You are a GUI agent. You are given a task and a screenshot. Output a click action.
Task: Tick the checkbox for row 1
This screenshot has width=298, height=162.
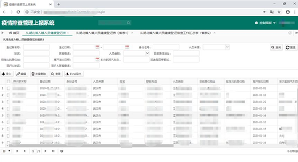tap(8, 88)
